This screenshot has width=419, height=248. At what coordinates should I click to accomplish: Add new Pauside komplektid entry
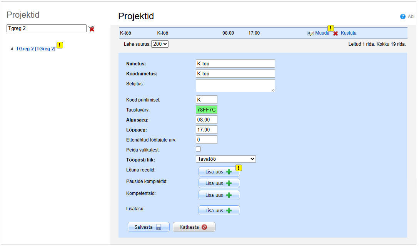pyautogui.click(x=219, y=183)
